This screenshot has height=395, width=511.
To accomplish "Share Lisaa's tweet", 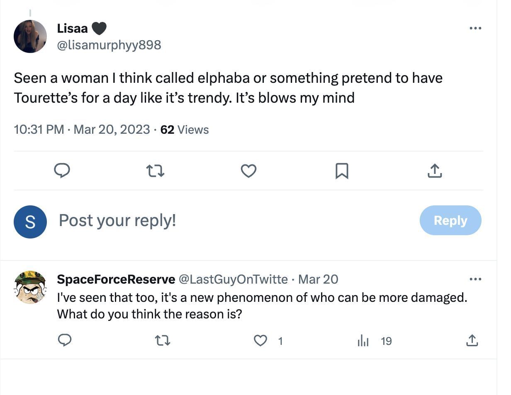I will coord(434,171).
